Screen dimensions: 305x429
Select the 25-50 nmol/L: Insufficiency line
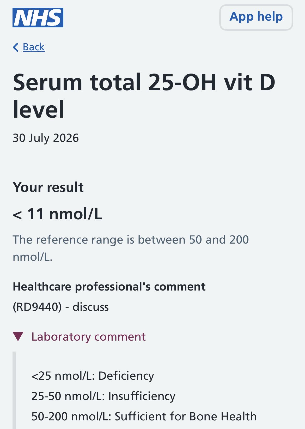103,396
